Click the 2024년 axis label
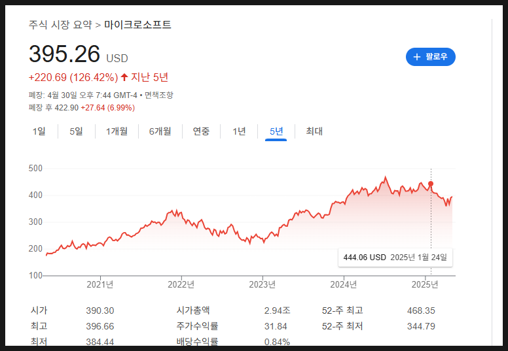The width and height of the screenshot is (508, 351). (x=344, y=284)
